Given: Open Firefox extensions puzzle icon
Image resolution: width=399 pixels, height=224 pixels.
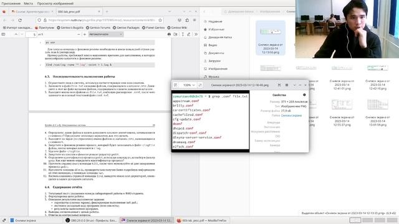Looking at the screenshot, I should 187,20.
